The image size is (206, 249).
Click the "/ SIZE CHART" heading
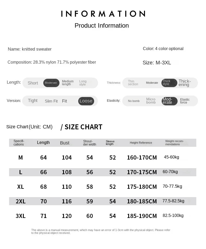(x=81, y=127)
